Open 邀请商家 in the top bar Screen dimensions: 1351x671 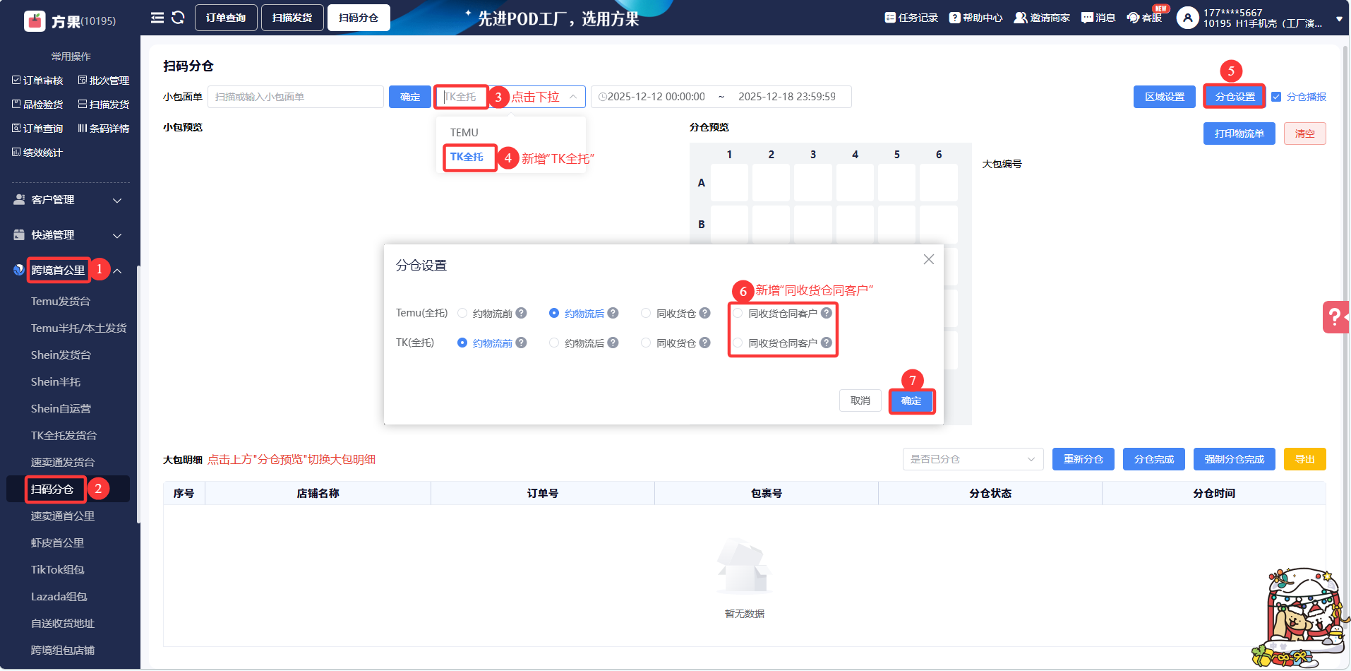pyautogui.click(x=1042, y=18)
